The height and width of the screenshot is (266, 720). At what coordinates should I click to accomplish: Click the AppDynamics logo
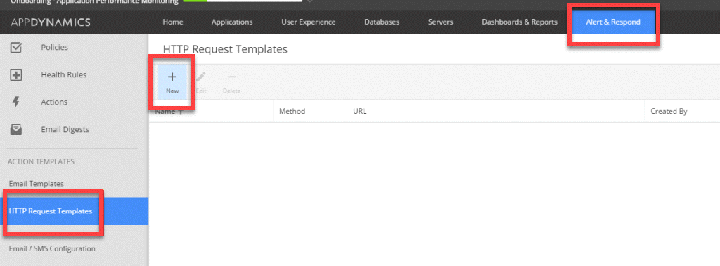[x=51, y=22]
